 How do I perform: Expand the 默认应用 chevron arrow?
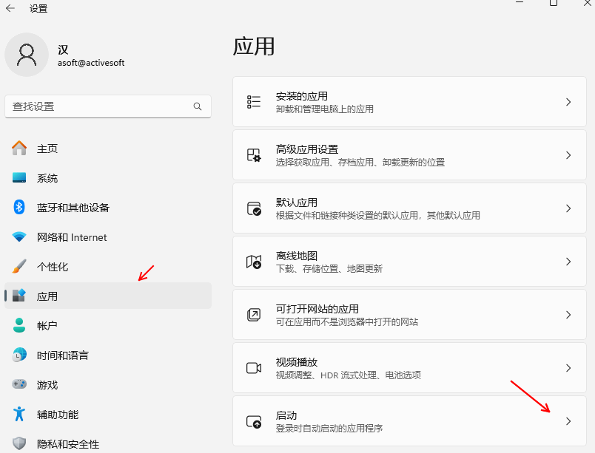568,208
